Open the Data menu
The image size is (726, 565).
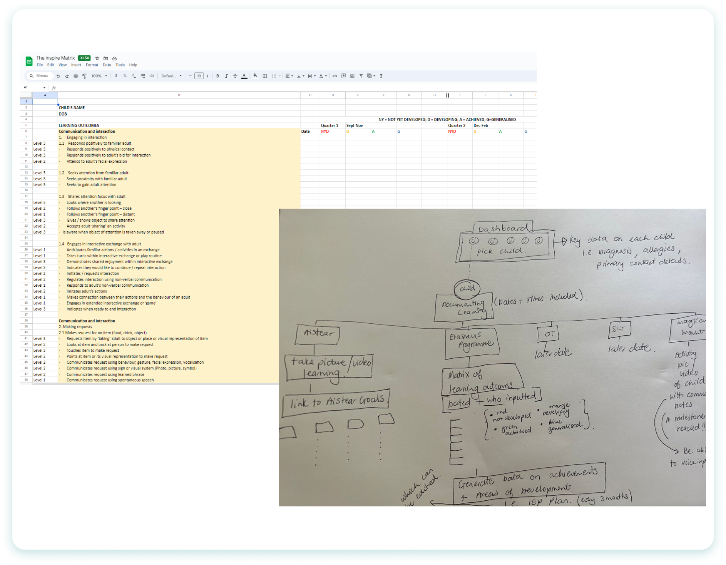coord(107,65)
